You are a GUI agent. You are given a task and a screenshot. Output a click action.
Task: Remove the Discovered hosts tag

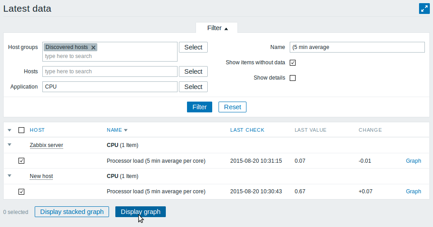click(93, 47)
